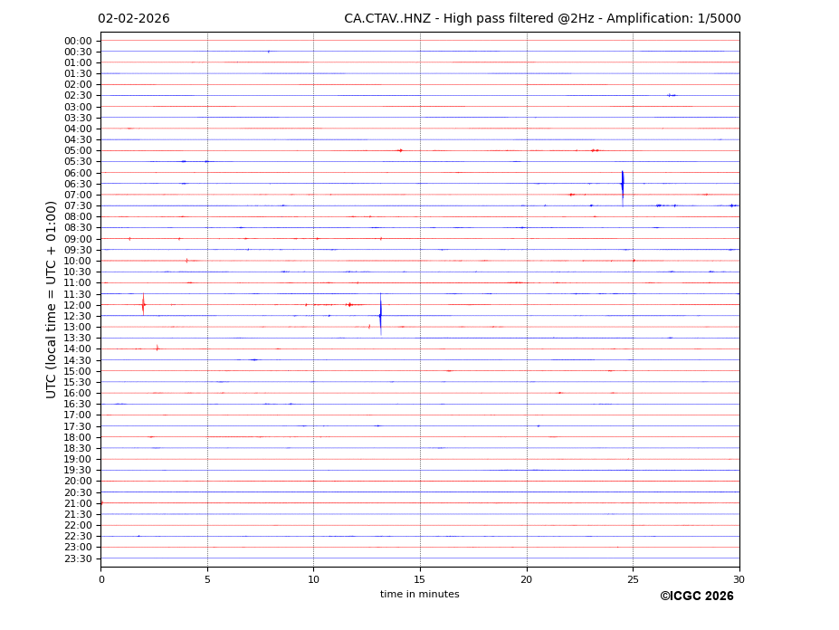Select the 'time in minutes' axis label
Screen dimensions: 839x630
click(x=419, y=595)
